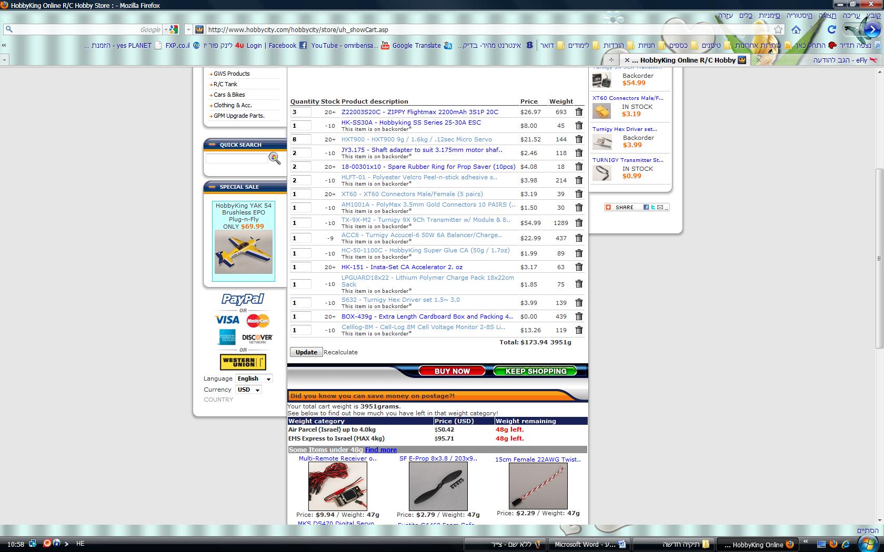Open the Google search engine dropdown

point(171,30)
